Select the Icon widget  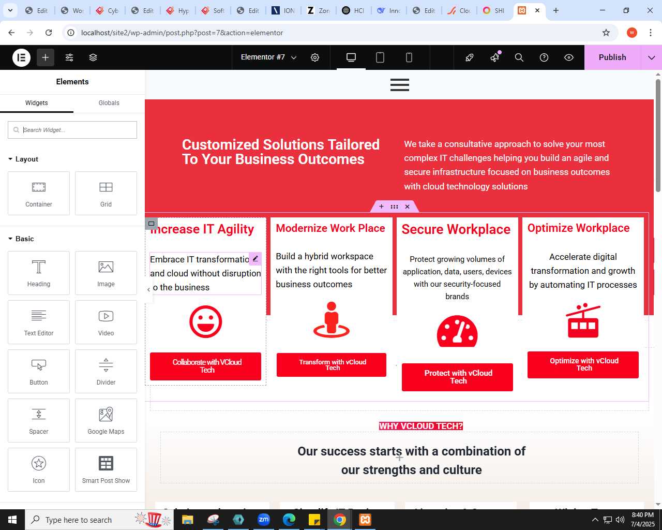tap(39, 469)
